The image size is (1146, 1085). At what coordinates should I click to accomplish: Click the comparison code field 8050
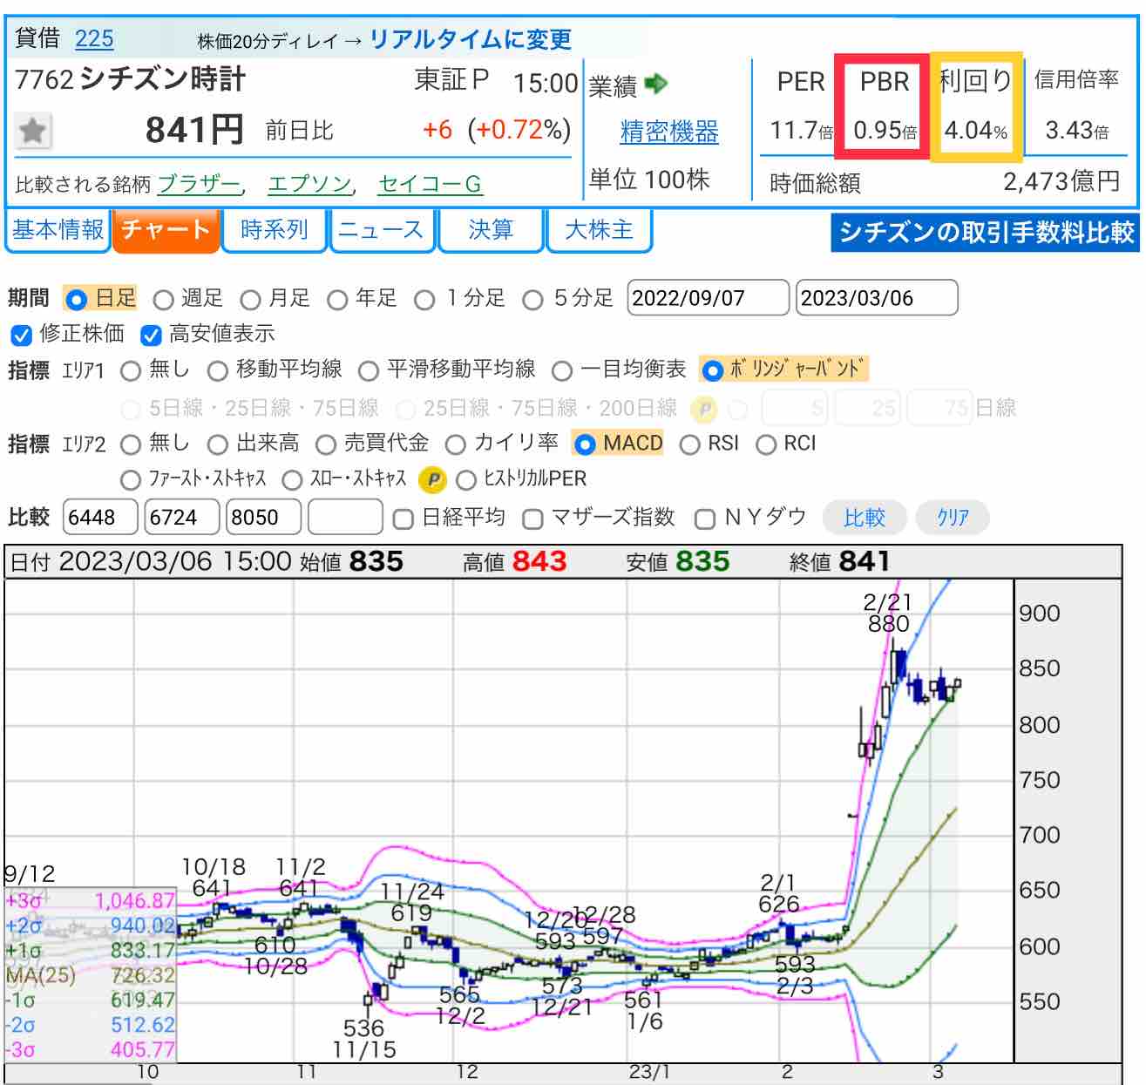tap(263, 517)
